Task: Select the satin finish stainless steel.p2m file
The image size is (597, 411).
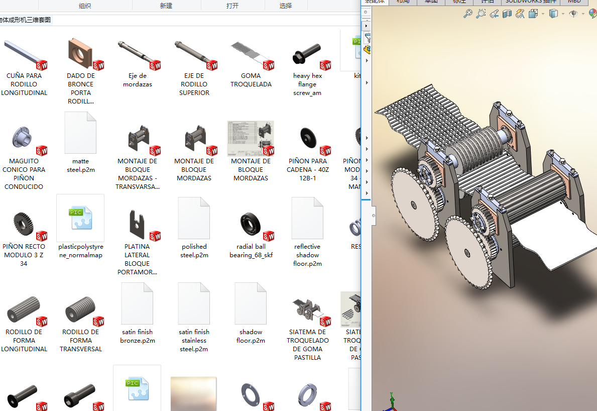Action: [194, 318]
